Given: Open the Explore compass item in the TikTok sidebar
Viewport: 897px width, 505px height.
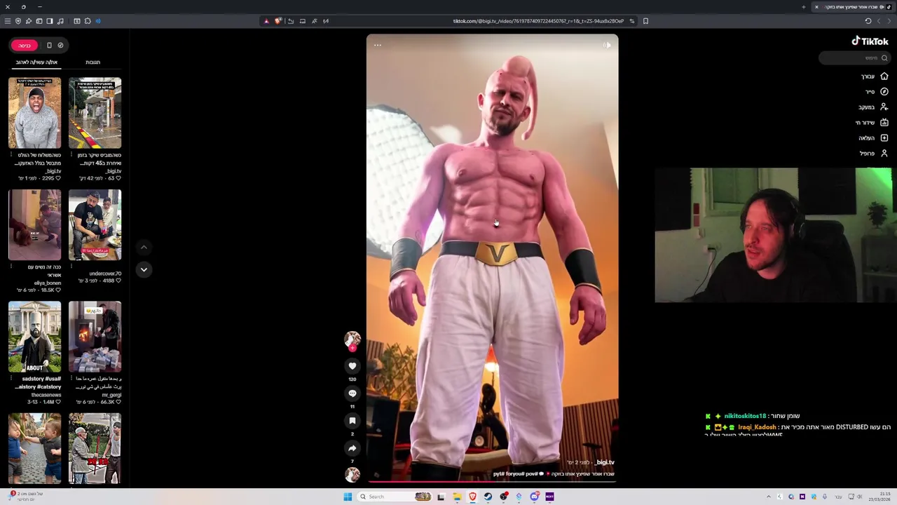Looking at the screenshot, I should pos(877,91).
